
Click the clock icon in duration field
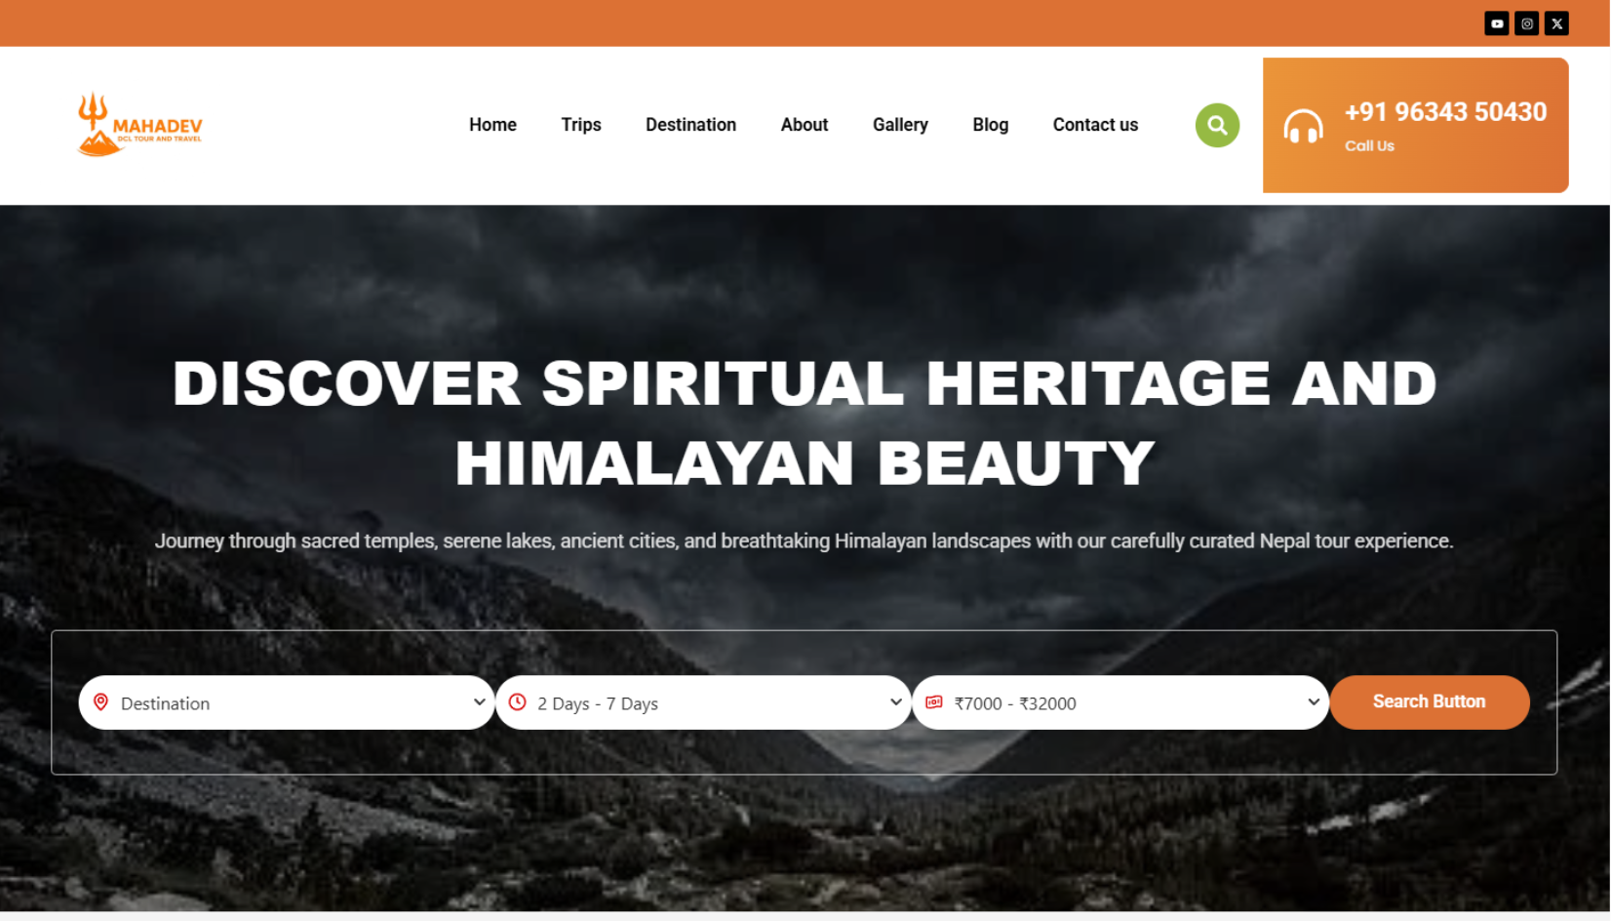pyautogui.click(x=518, y=702)
